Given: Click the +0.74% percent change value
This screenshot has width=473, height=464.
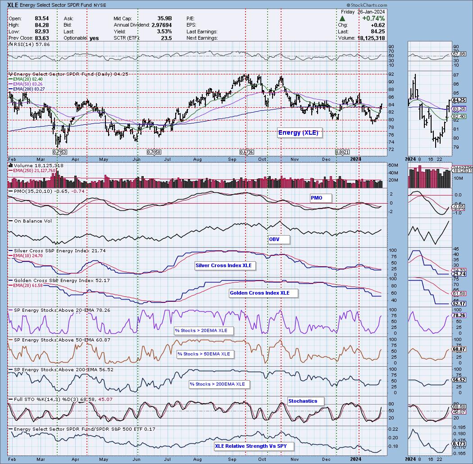Looking at the screenshot, I should point(373,18).
